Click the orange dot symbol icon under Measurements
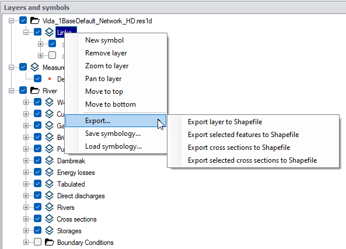 tap(50, 79)
